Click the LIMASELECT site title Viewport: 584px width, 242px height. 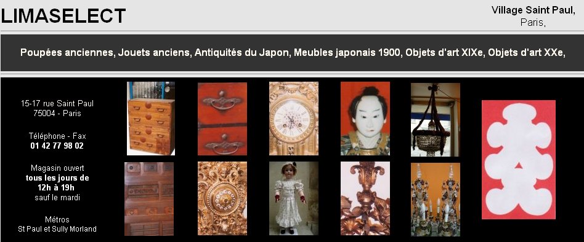coord(63,16)
